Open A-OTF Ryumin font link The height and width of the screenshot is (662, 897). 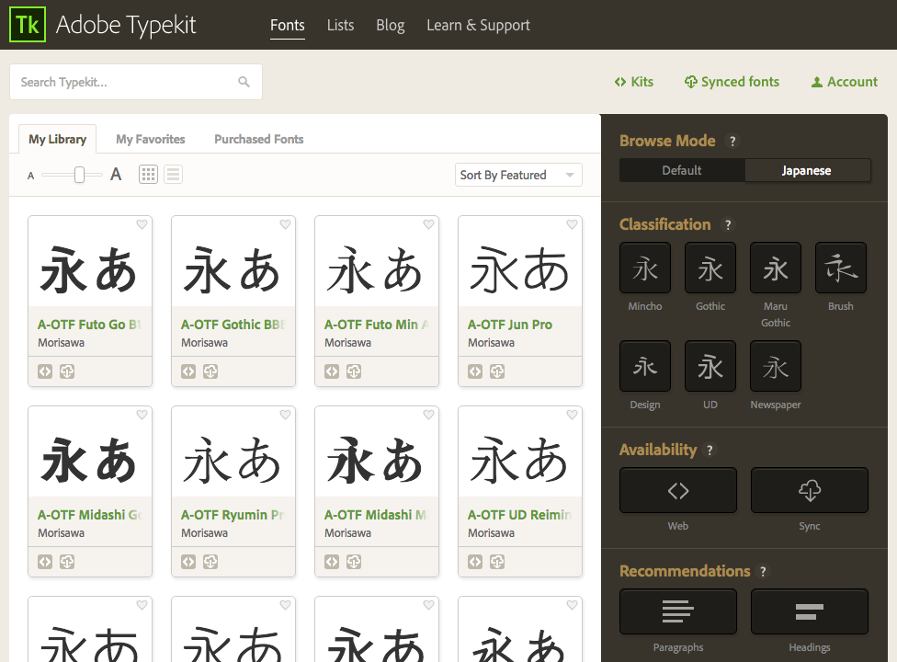click(233, 515)
